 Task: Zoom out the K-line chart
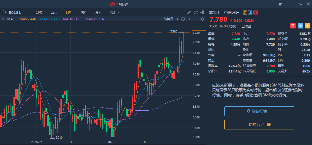pyautogui.click(x=196, y=19)
